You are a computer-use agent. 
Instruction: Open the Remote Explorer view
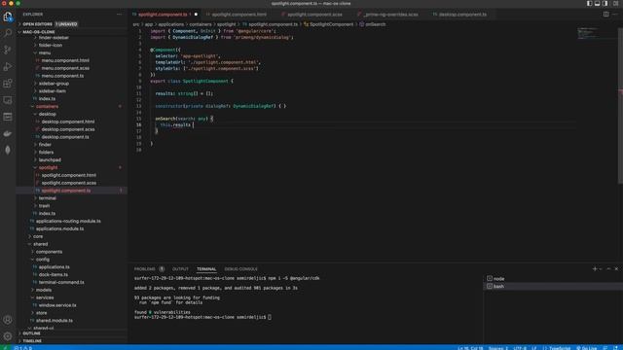pos(8,100)
